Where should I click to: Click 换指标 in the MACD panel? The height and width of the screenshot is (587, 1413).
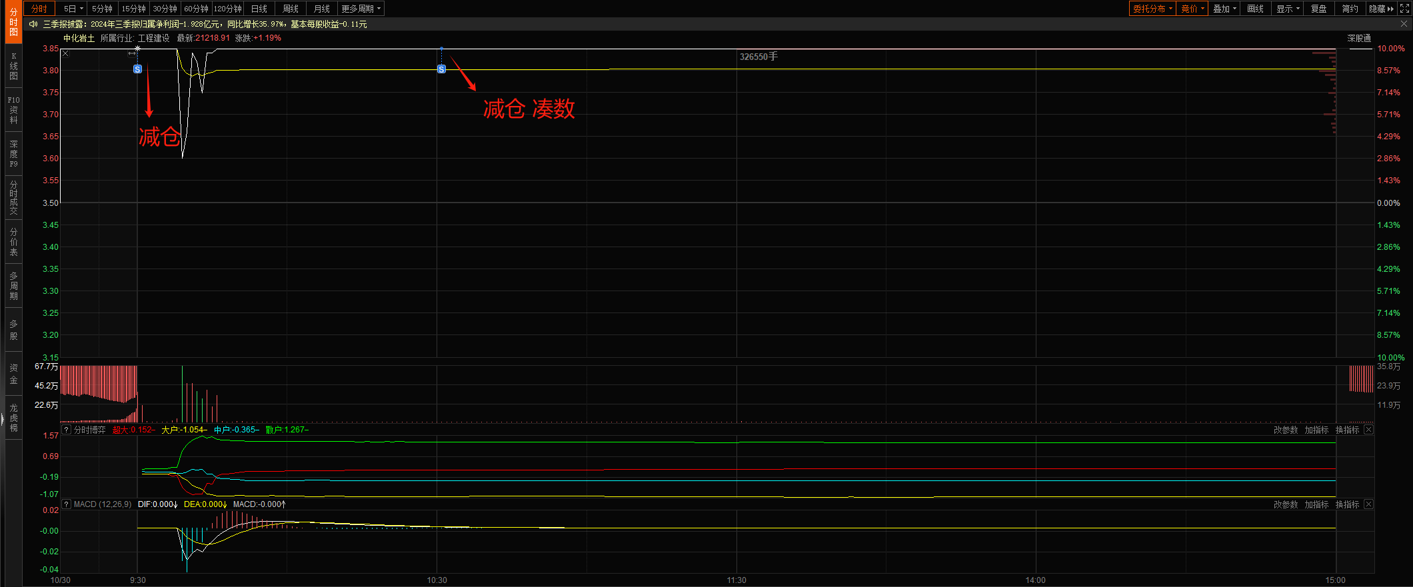point(1347,504)
